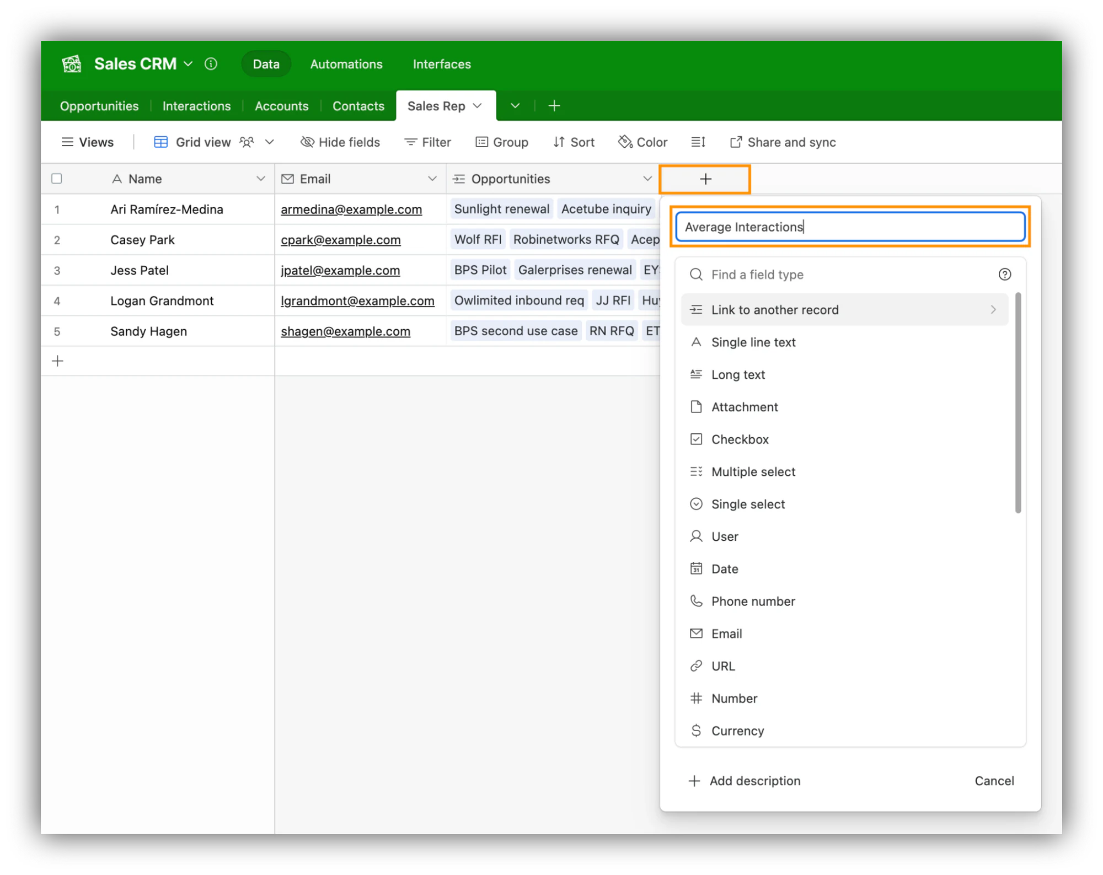Choose the User field type
Viewport: 1103px width, 875px height.
(845, 536)
